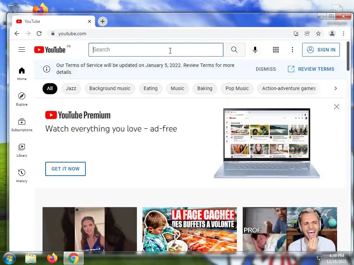
Task: Click the page vertical scrollbar
Action: (x=348, y=56)
